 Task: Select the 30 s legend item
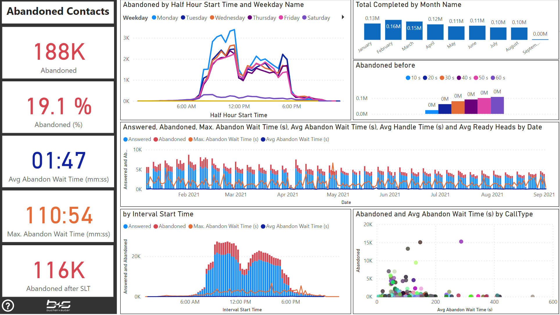447,78
